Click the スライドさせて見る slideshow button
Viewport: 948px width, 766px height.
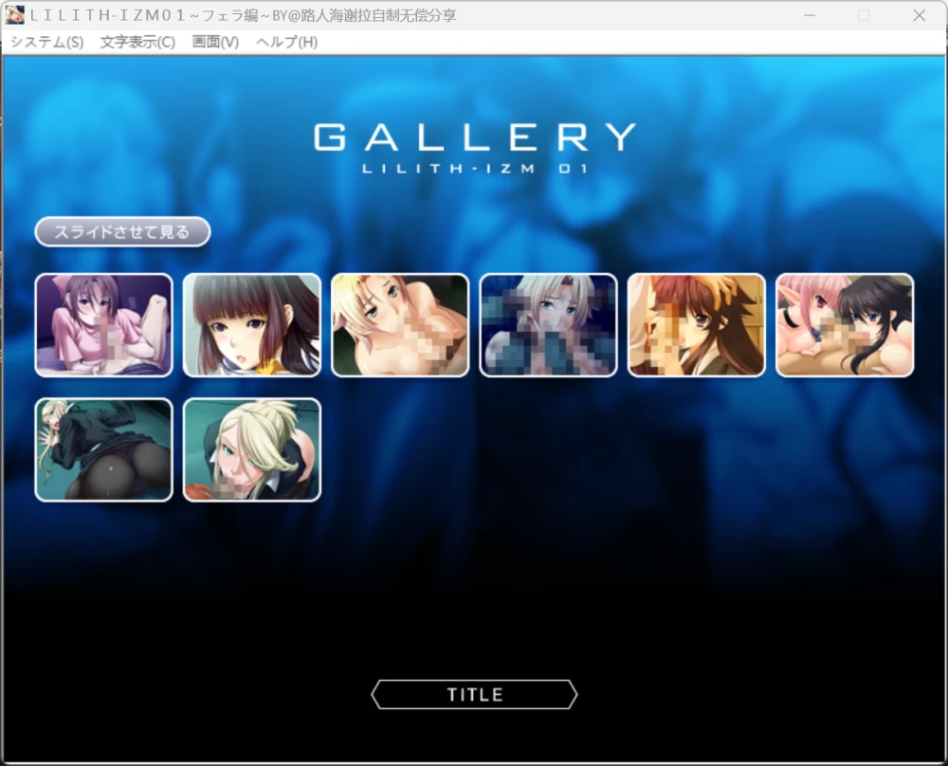click(x=122, y=231)
